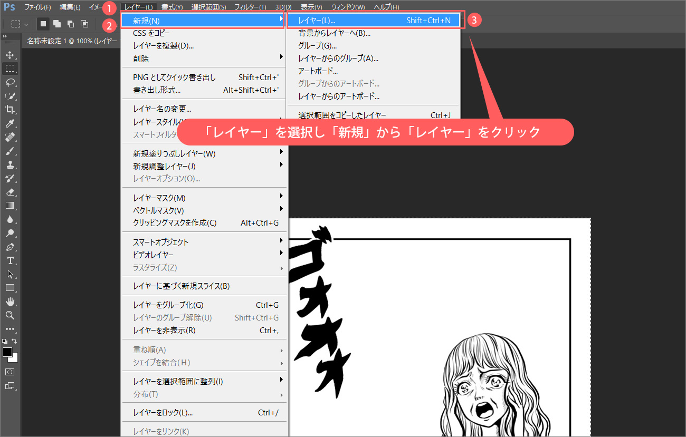Expand the ビデオレイヤー submenu
686x437 pixels.
(x=203, y=255)
